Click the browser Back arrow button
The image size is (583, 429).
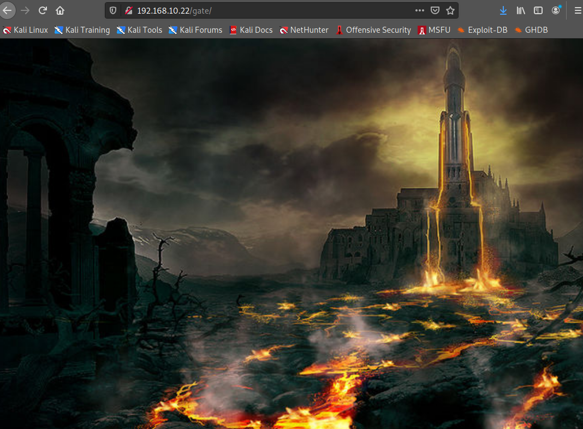click(x=7, y=10)
